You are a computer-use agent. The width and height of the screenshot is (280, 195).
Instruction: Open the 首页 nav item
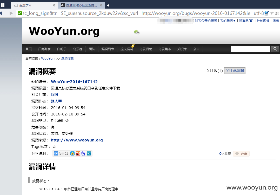pos(29,49)
